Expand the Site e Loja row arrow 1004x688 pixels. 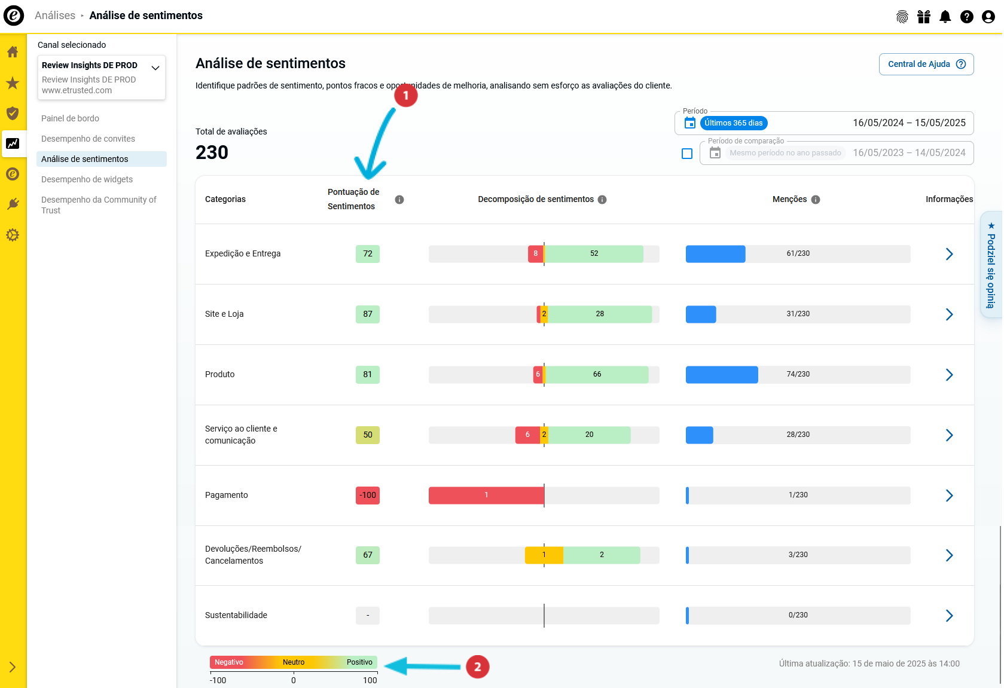(x=949, y=314)
